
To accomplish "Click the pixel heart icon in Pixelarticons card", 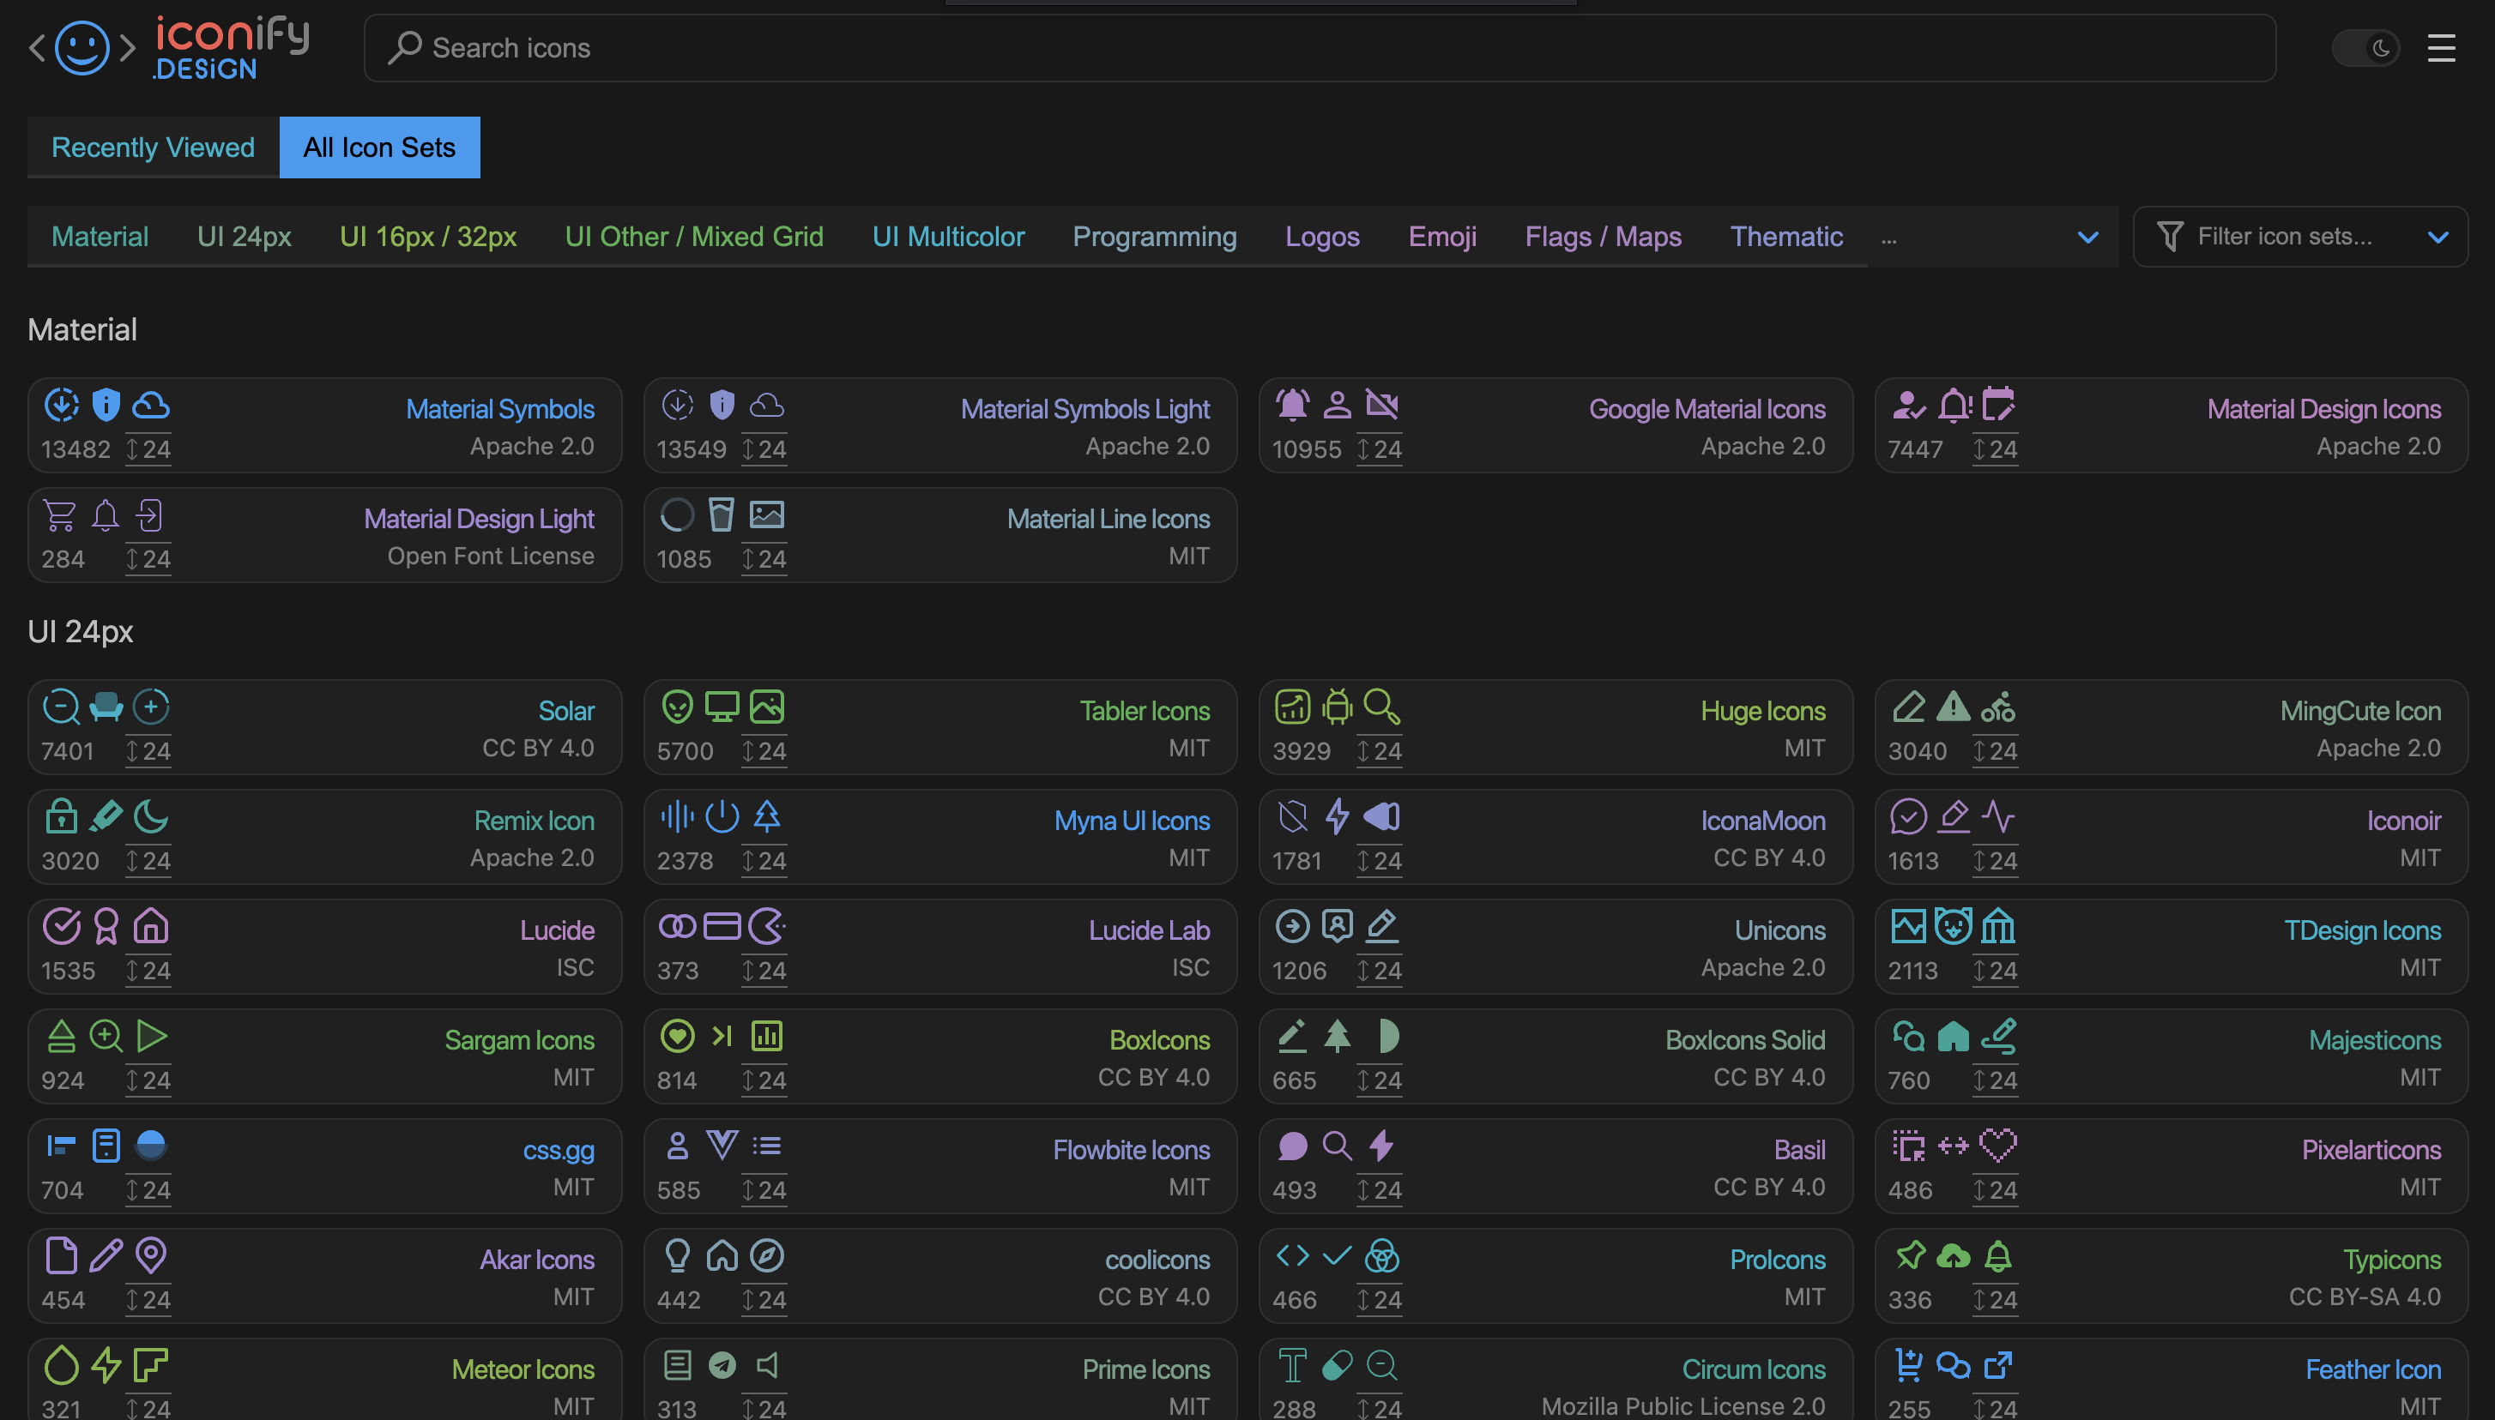I will (x=1997, y=1146).
